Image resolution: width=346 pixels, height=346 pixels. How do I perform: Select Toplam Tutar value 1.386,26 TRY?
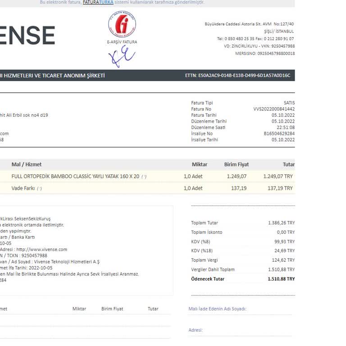coord(281,223)
